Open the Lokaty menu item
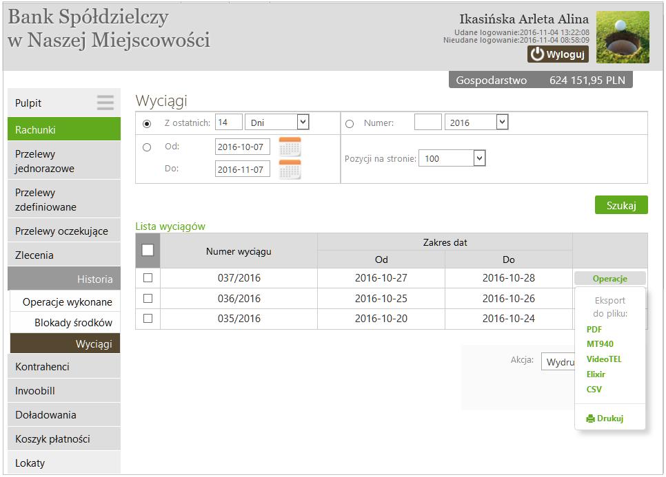Image resolution: width=666 pixels, height=477 pixels. pos(64,463)
